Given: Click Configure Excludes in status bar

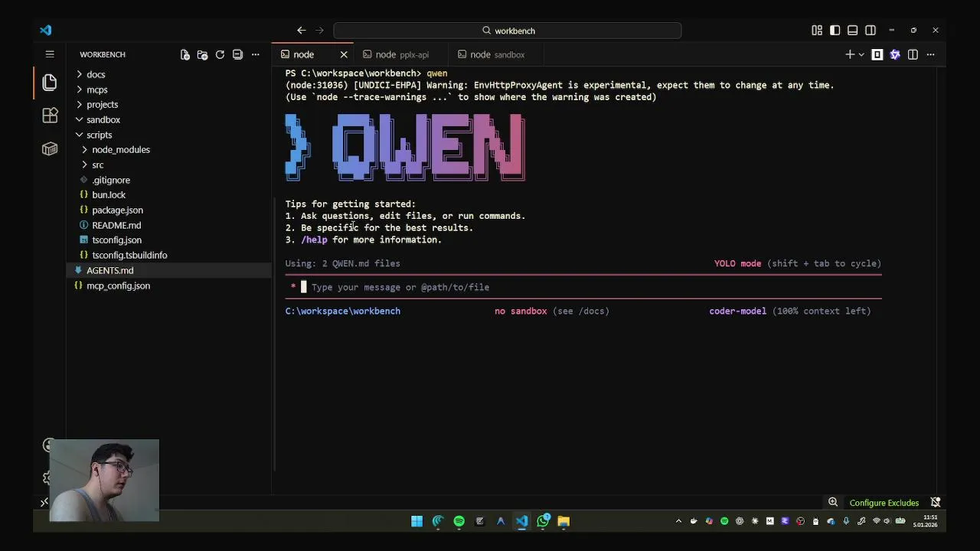Looking at the screenshot, I should [884, 503].
